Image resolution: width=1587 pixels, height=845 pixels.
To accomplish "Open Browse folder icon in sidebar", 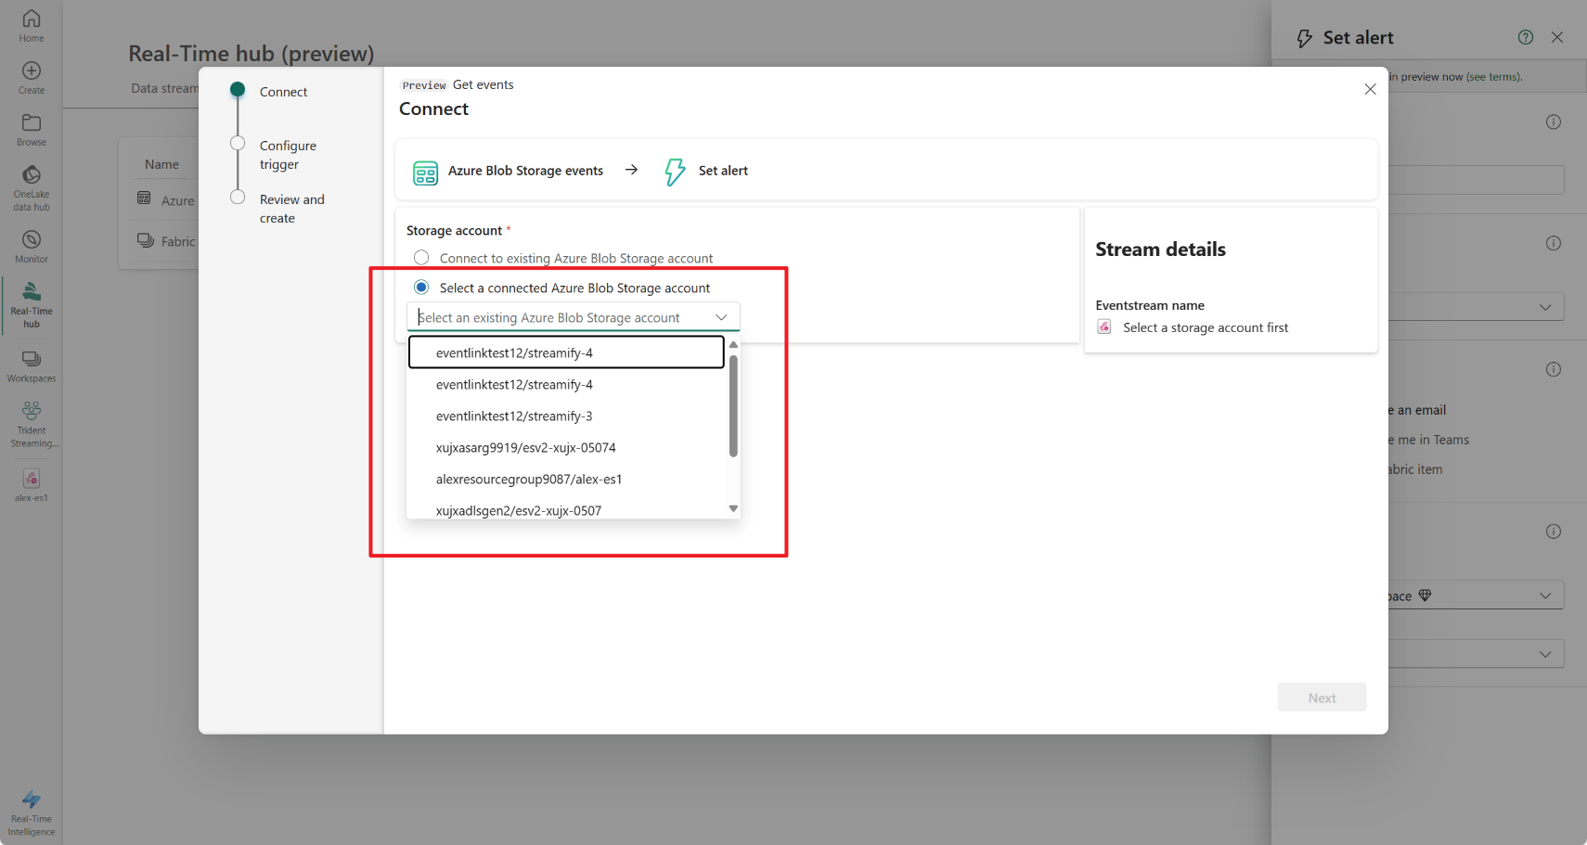I will point(32,122).
